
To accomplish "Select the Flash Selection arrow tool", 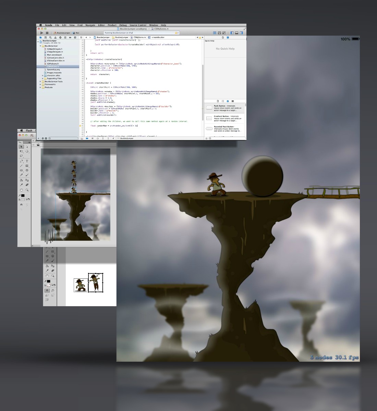I will 21,147.
